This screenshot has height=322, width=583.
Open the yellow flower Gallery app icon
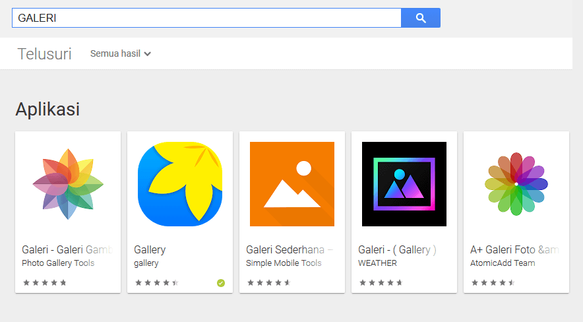click(x=180, y=184)
